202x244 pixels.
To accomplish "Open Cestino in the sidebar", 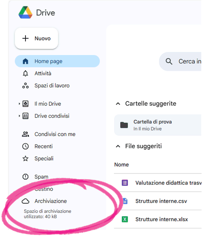I will click(44, 189).
